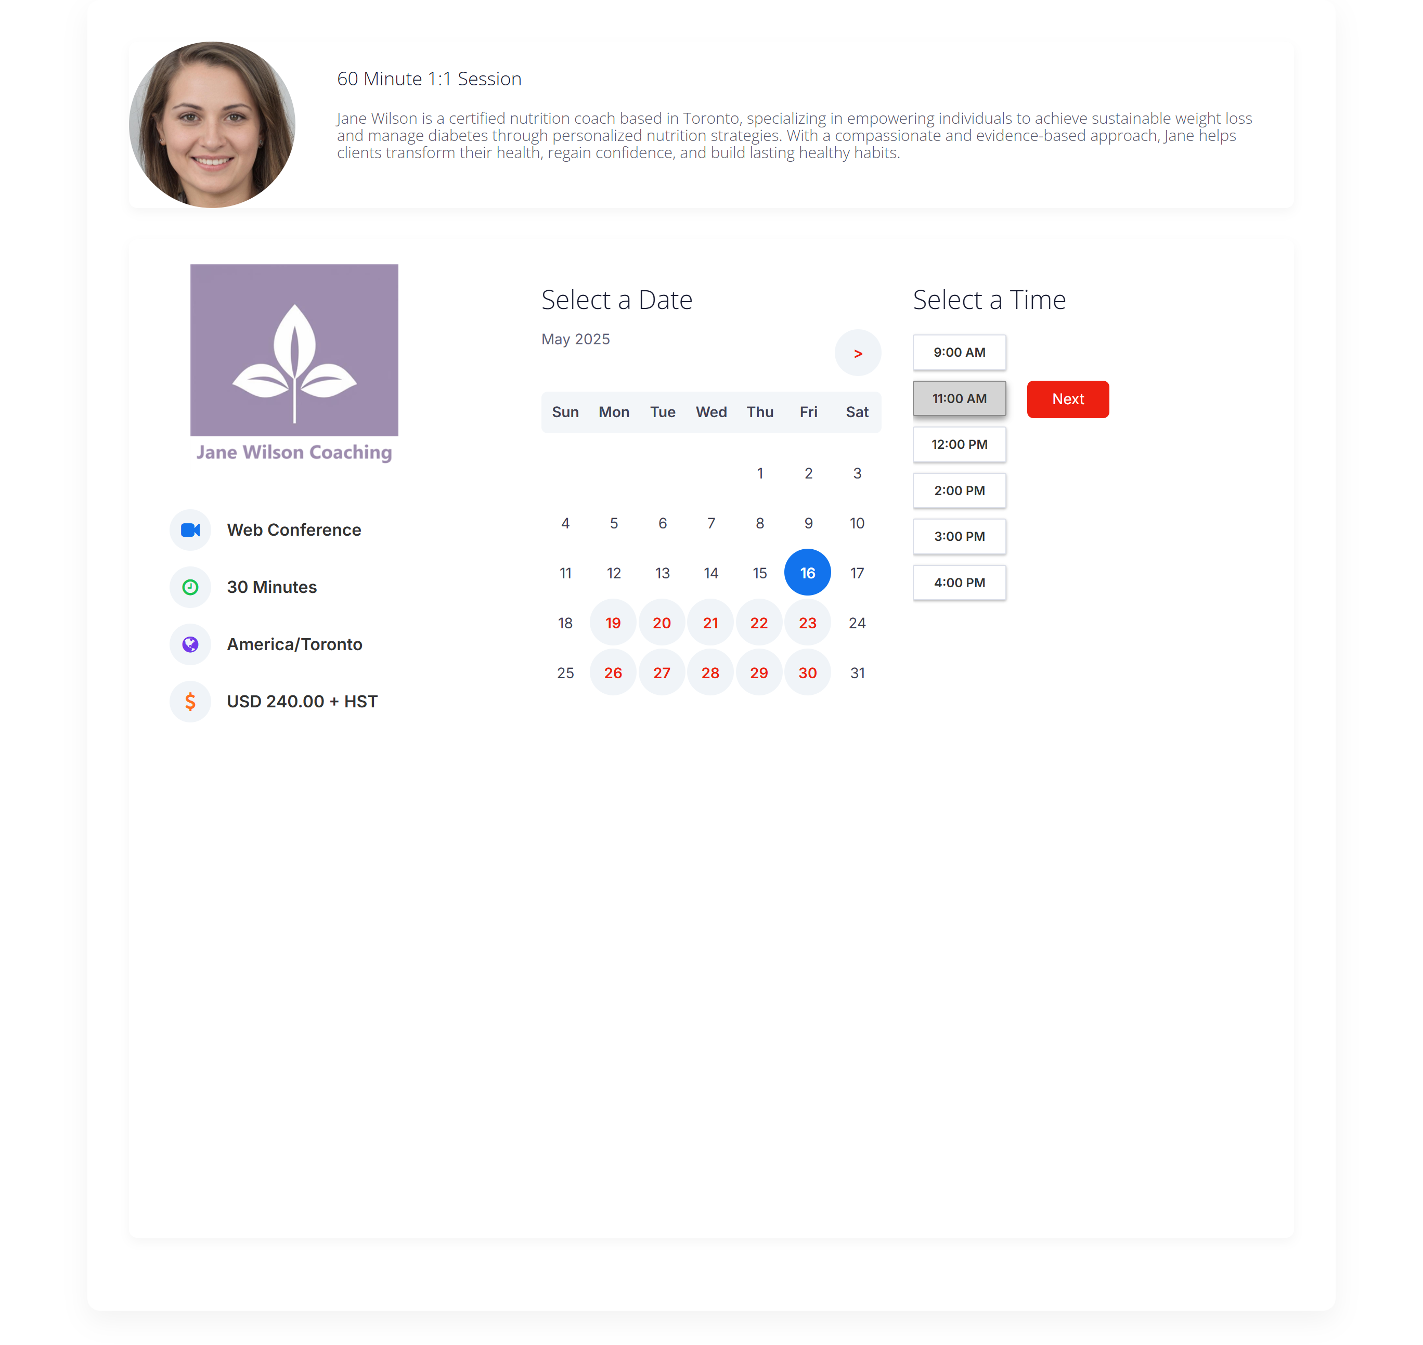This screenshot has width=1423, height=1345.
Task: Select the 2:00 PM time slot
Action: tap(959, 491)
